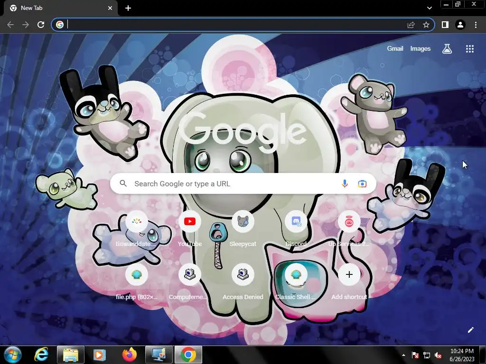Open Action Center flag icon
The width and height of the screenshot is (486, 364).
point(415,355)
